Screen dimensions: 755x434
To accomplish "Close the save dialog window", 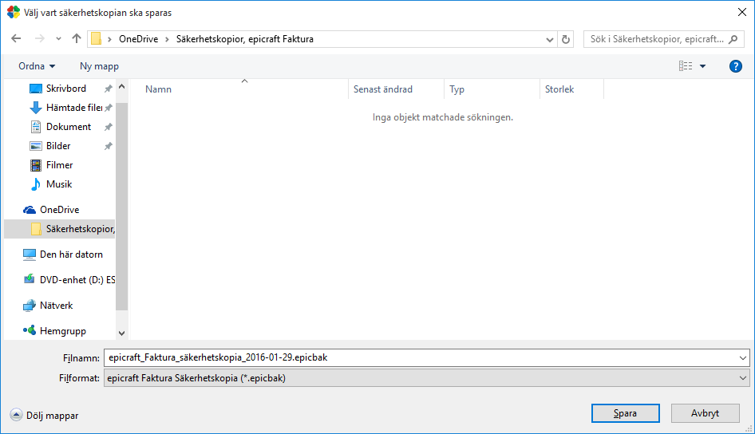I will (x=742, y=13).
